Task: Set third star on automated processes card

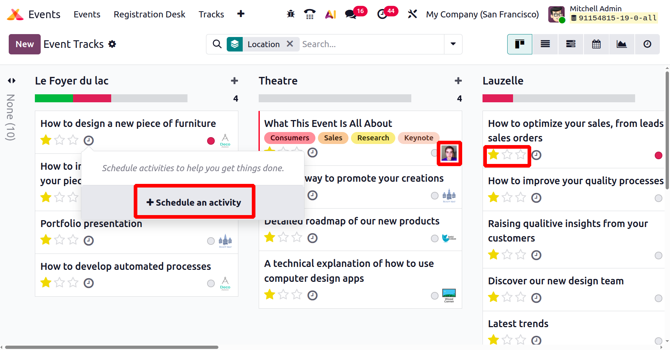Action: pos(73,283)
